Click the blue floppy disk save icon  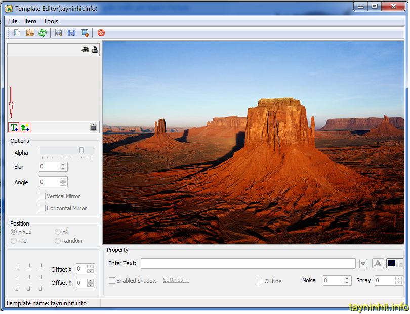click(x=71, y=33)
